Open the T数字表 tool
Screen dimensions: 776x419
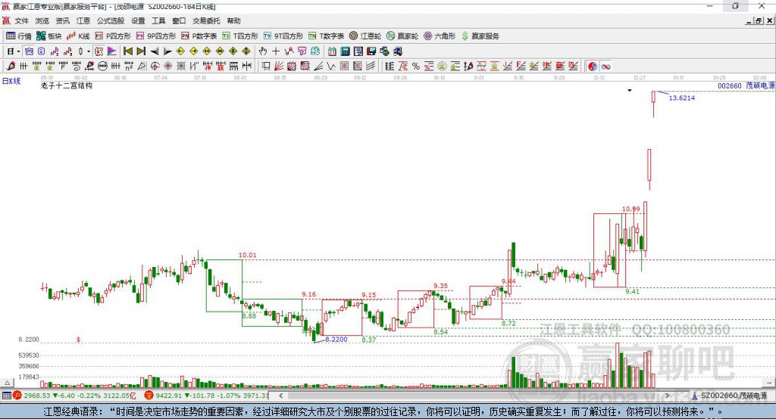click(326, 36)
